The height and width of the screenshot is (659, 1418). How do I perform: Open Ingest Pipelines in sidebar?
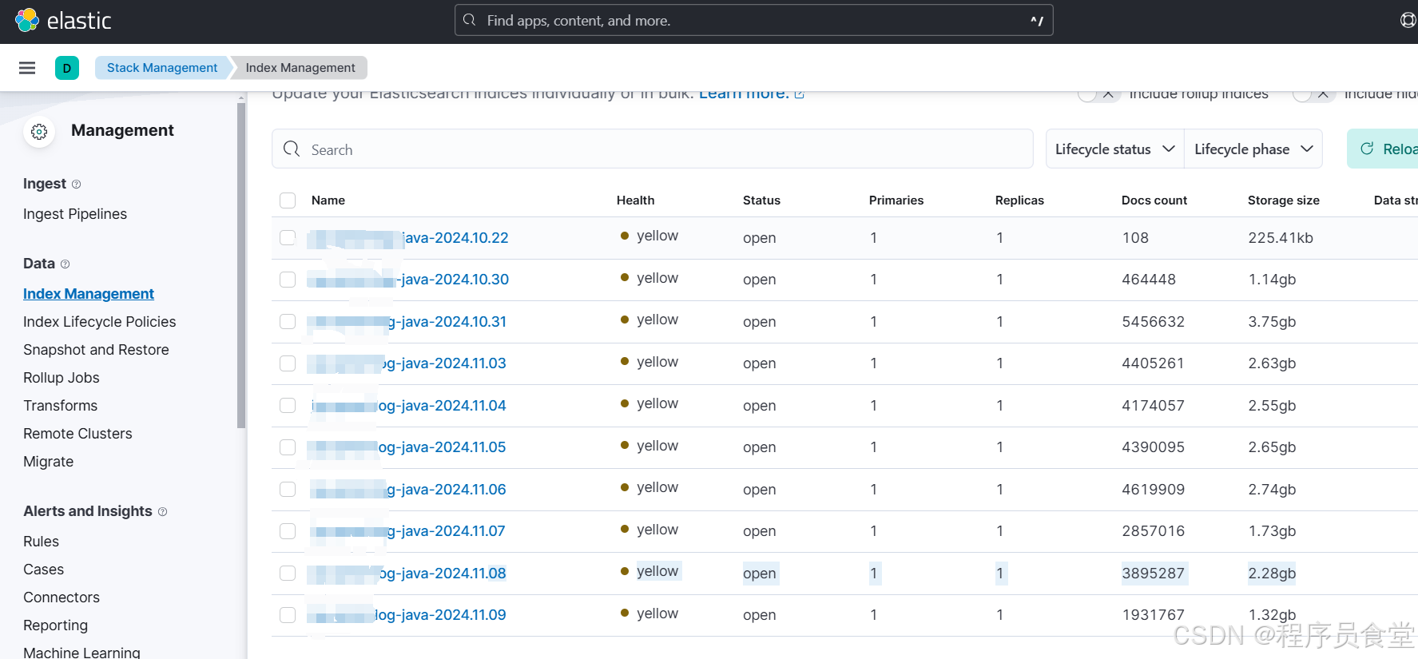coord(75,214)
